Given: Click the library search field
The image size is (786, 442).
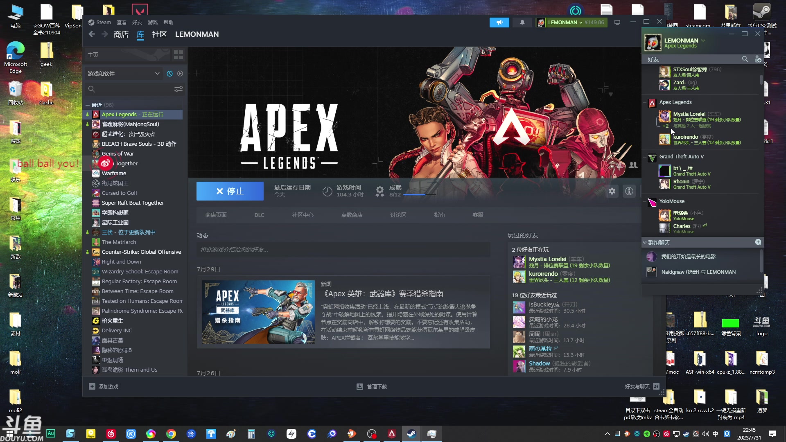Looking at the screenshot, I should coord(130,89).
